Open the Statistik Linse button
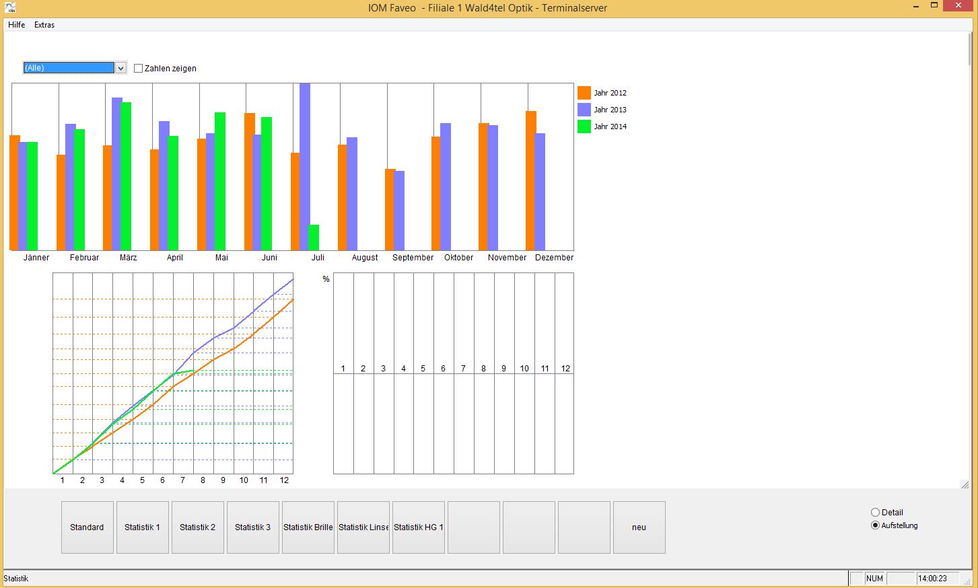Viewport: 978px width, 588px height. [363, 527]
